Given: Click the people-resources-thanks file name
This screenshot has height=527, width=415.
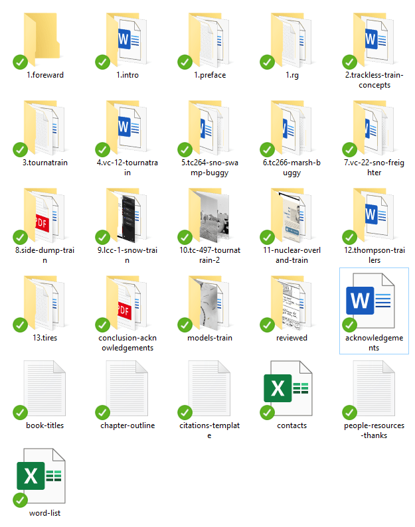Looking at the screenshot, I should pyautogui.click(x=373, y=430).
